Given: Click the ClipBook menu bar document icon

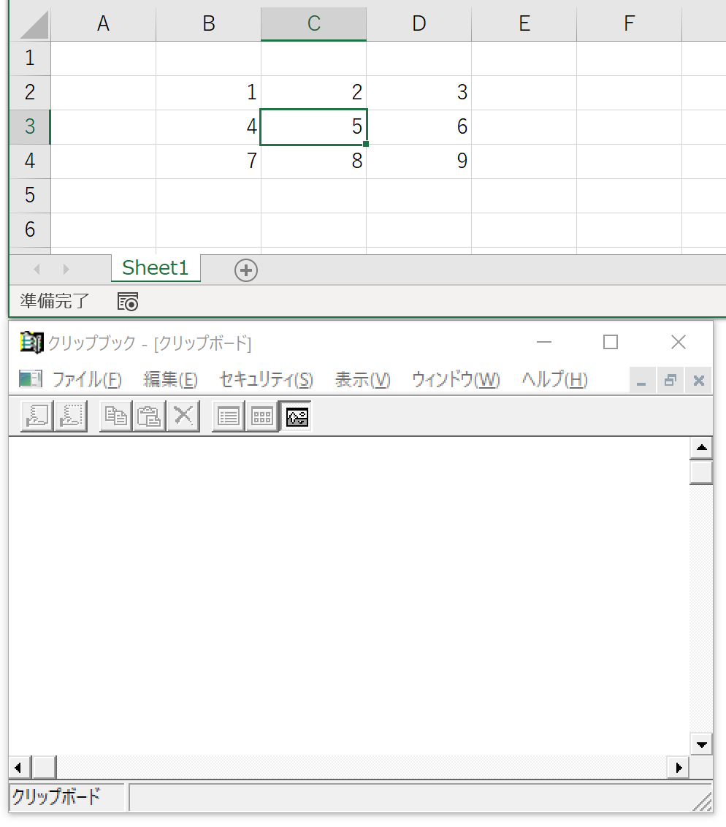Looking at the screenshot, I should pos(30,378).
